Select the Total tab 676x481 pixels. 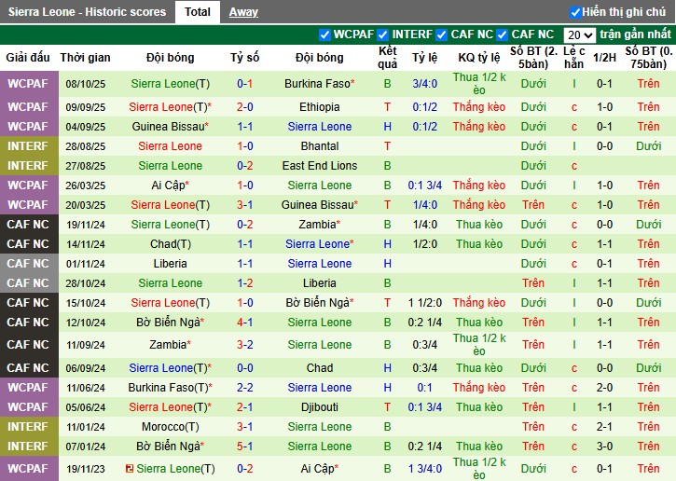coord(197,12)
